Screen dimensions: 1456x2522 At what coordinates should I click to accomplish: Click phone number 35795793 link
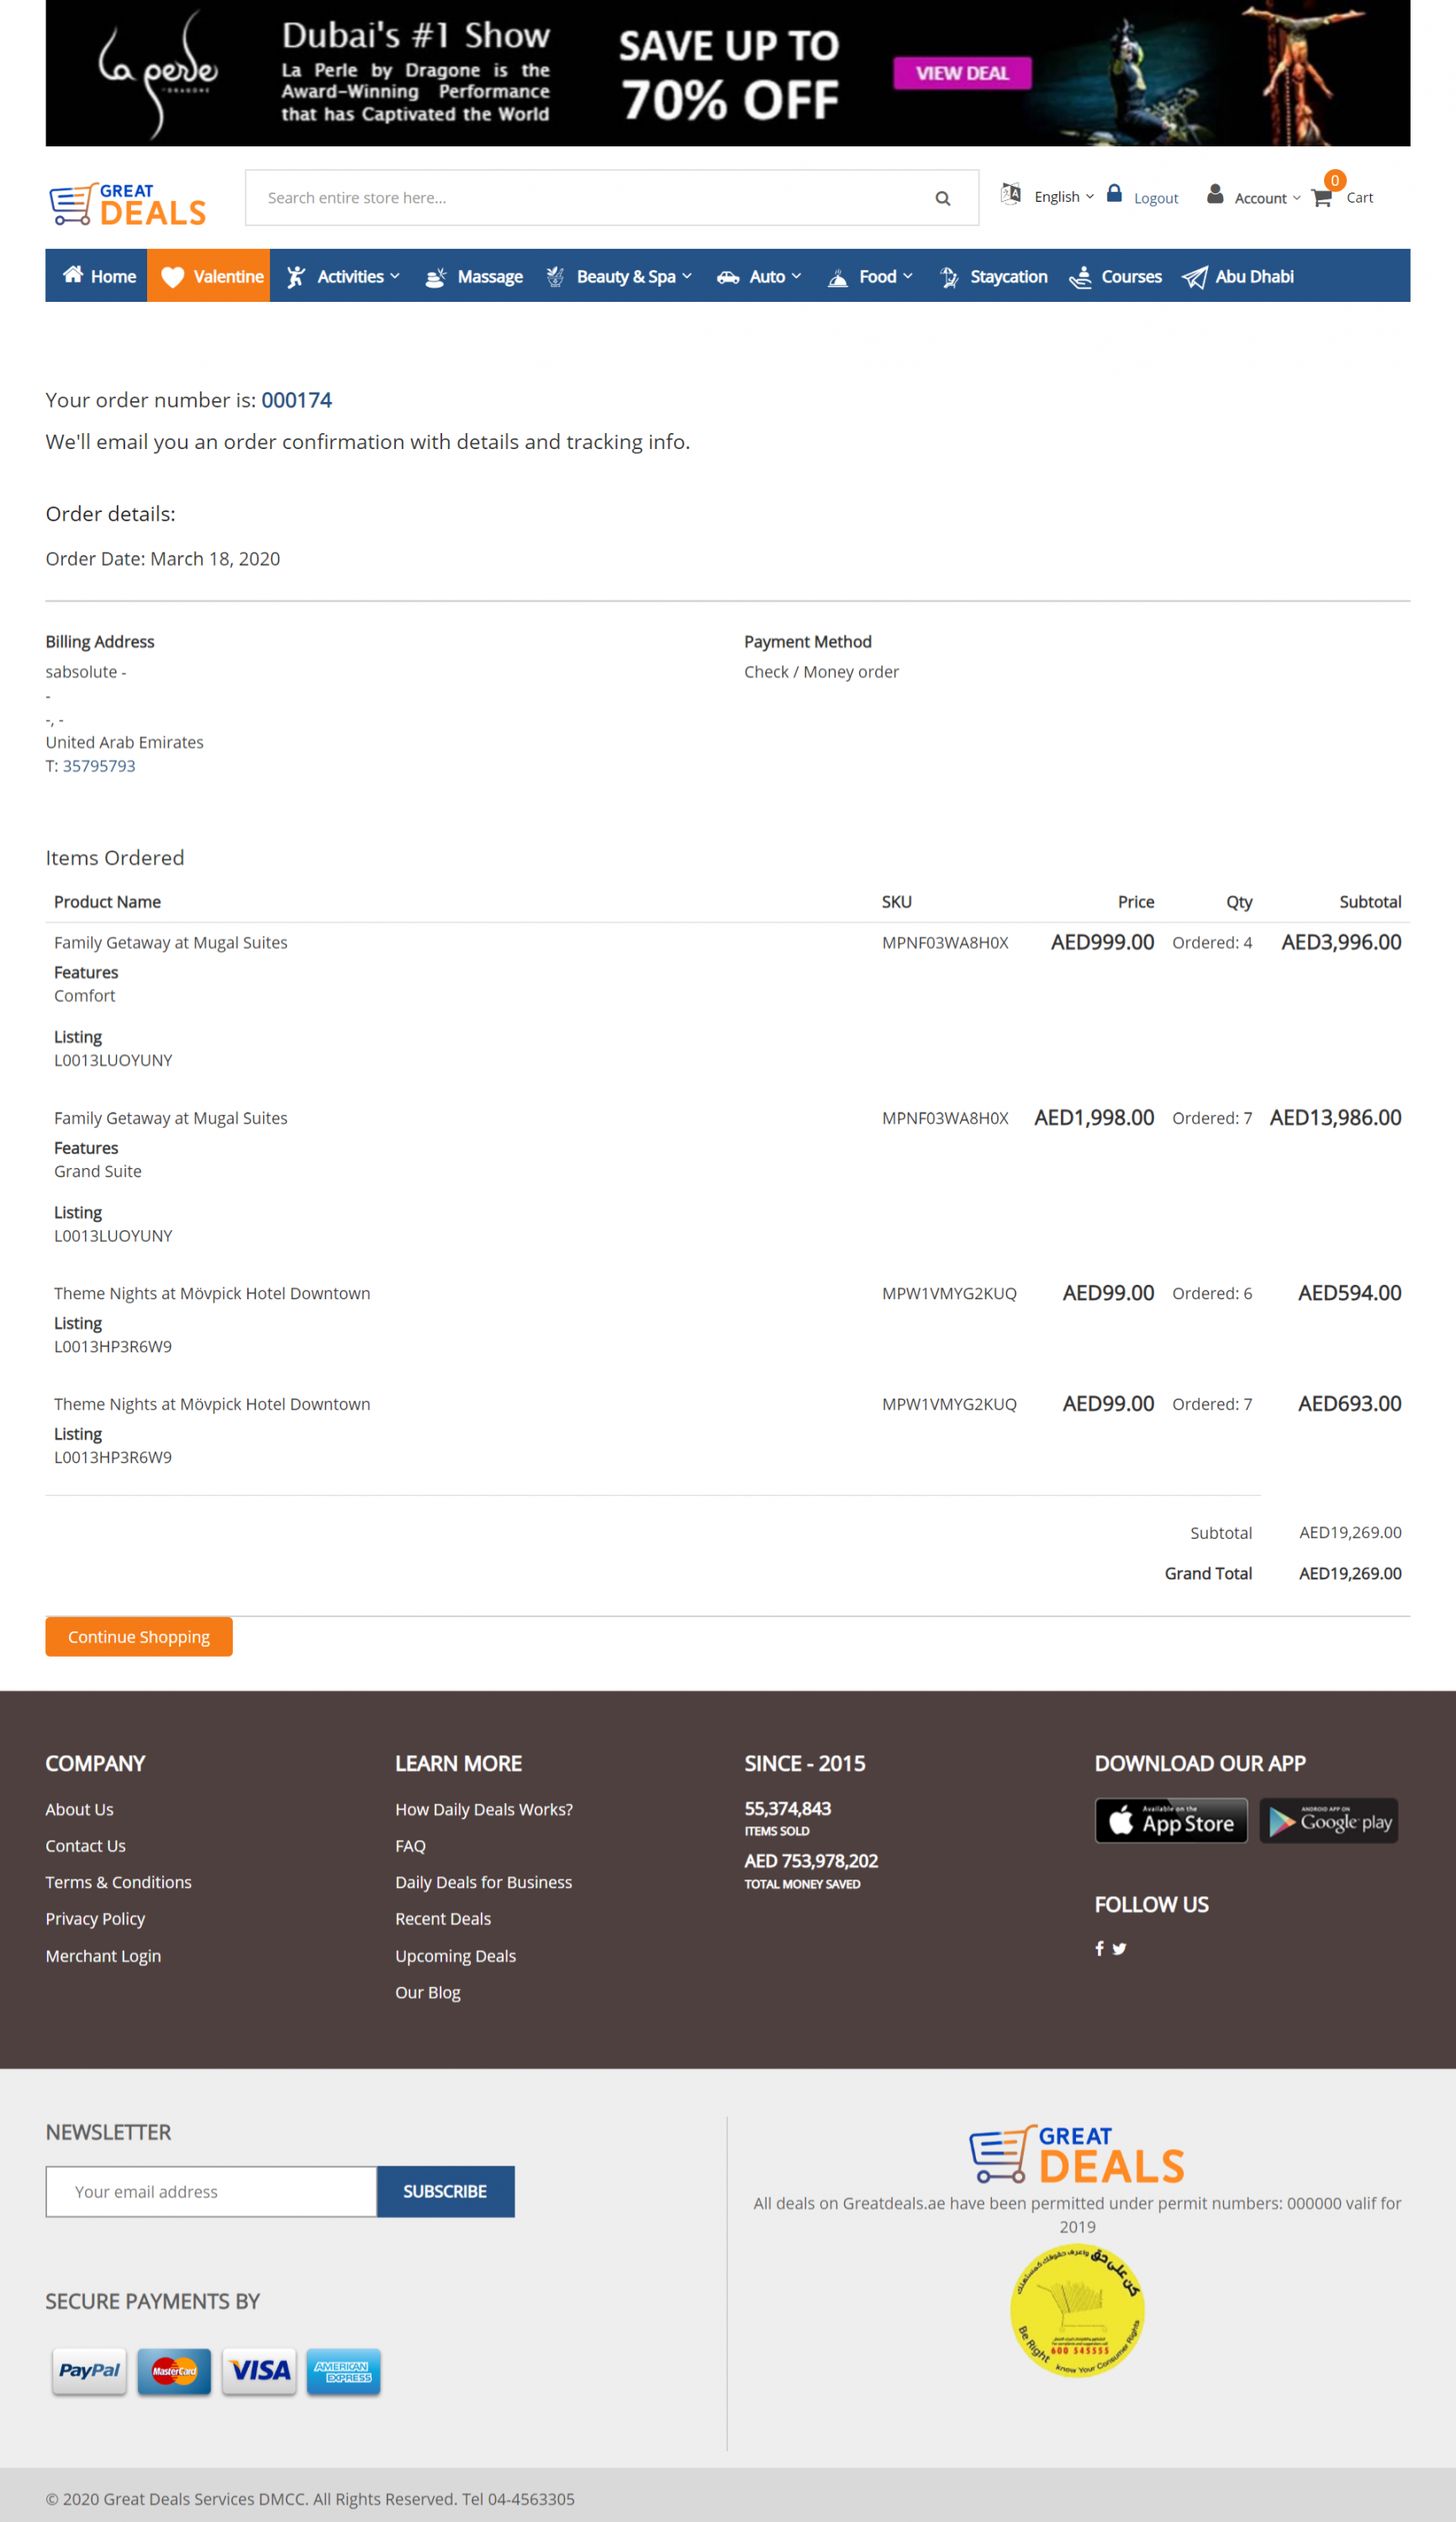click(99, 765)
